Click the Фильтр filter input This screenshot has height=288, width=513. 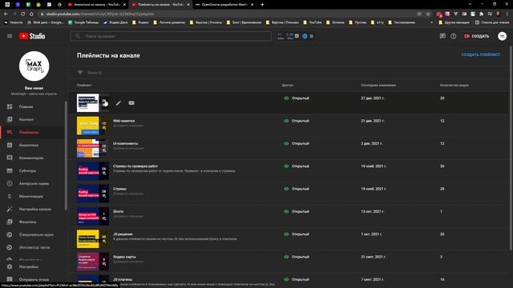[x=95, y=73]
